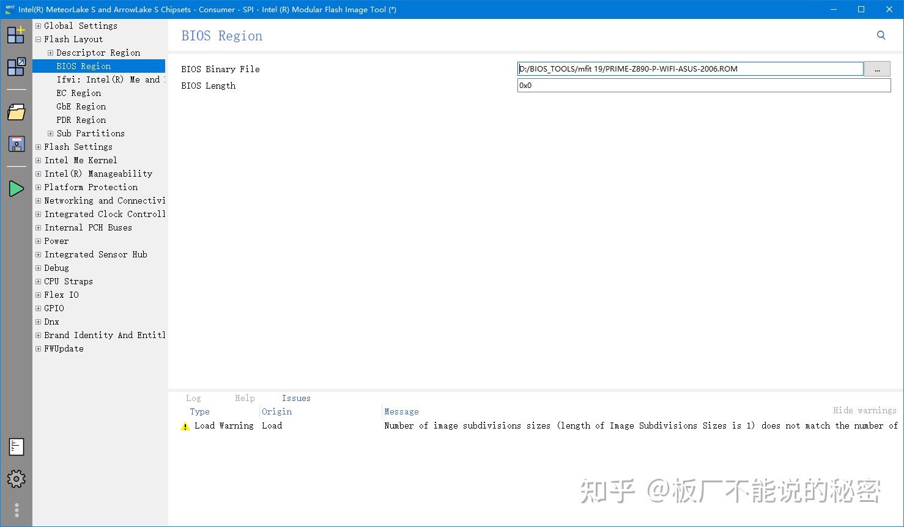Collapse the Flash Layout node

click(39, 39)
